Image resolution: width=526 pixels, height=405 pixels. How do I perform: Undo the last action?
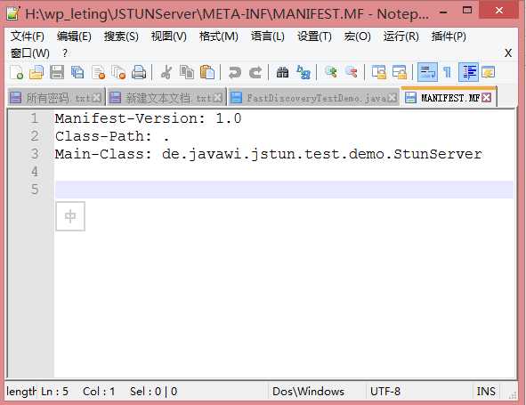tap(234, 72)
